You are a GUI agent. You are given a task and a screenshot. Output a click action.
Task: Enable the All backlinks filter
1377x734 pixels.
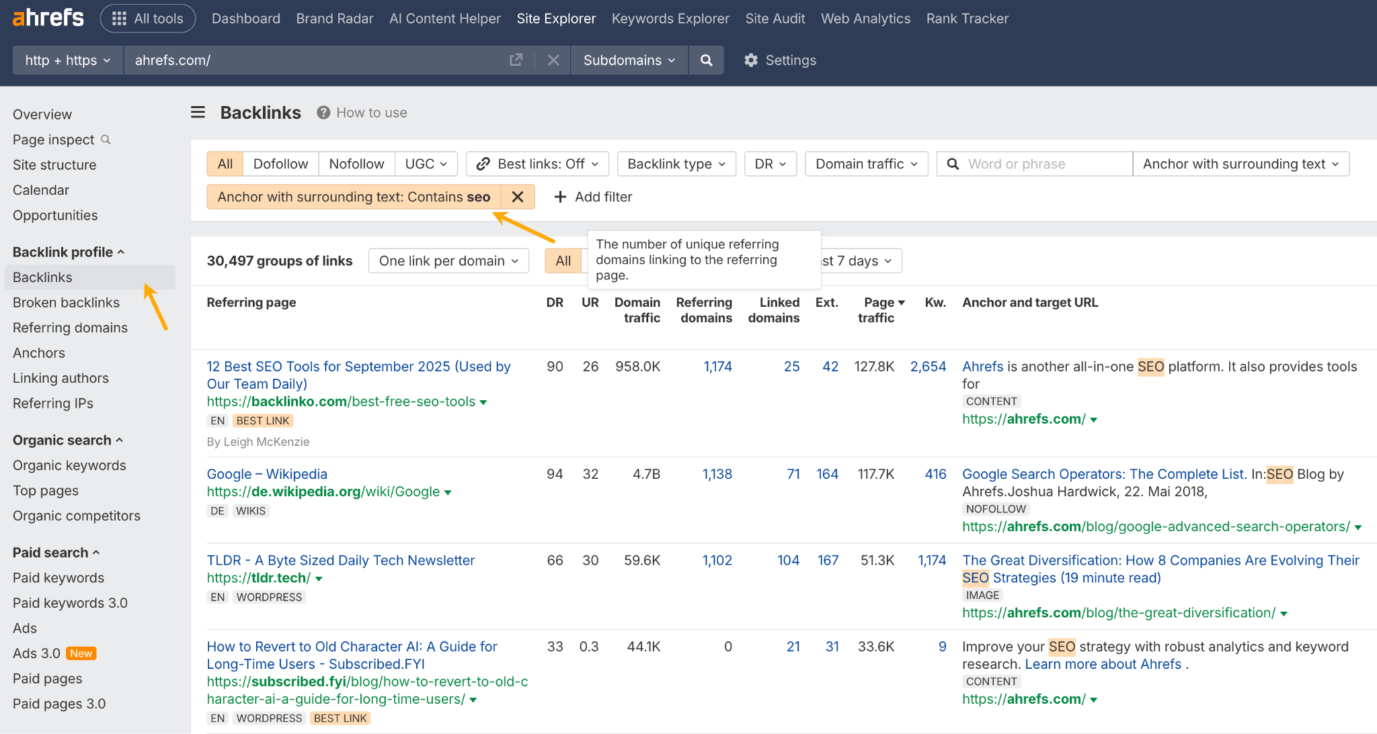(225, 163)
